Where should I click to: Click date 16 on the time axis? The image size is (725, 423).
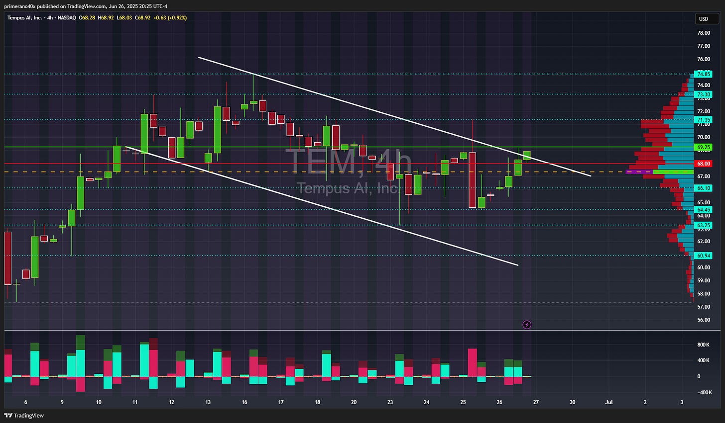[244, 402]
